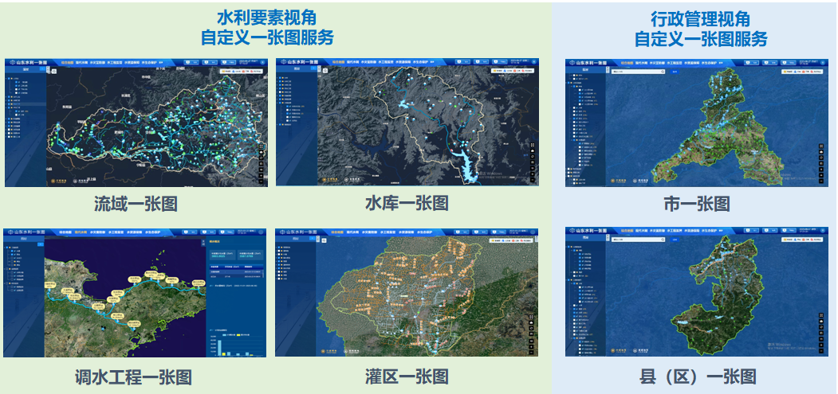The height and width of the screenshot is (394, 838).
Task: Click 图层 panel header in 灌区一张图 screen
Action: click(296, 239)
